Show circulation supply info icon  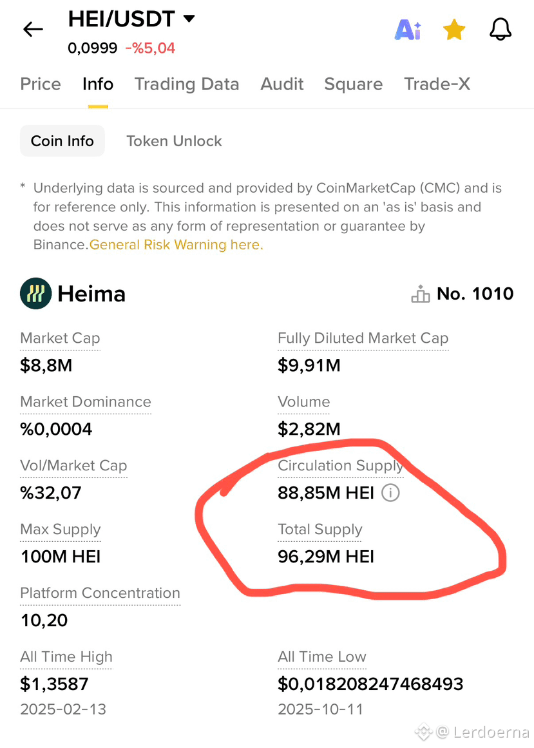390,492
